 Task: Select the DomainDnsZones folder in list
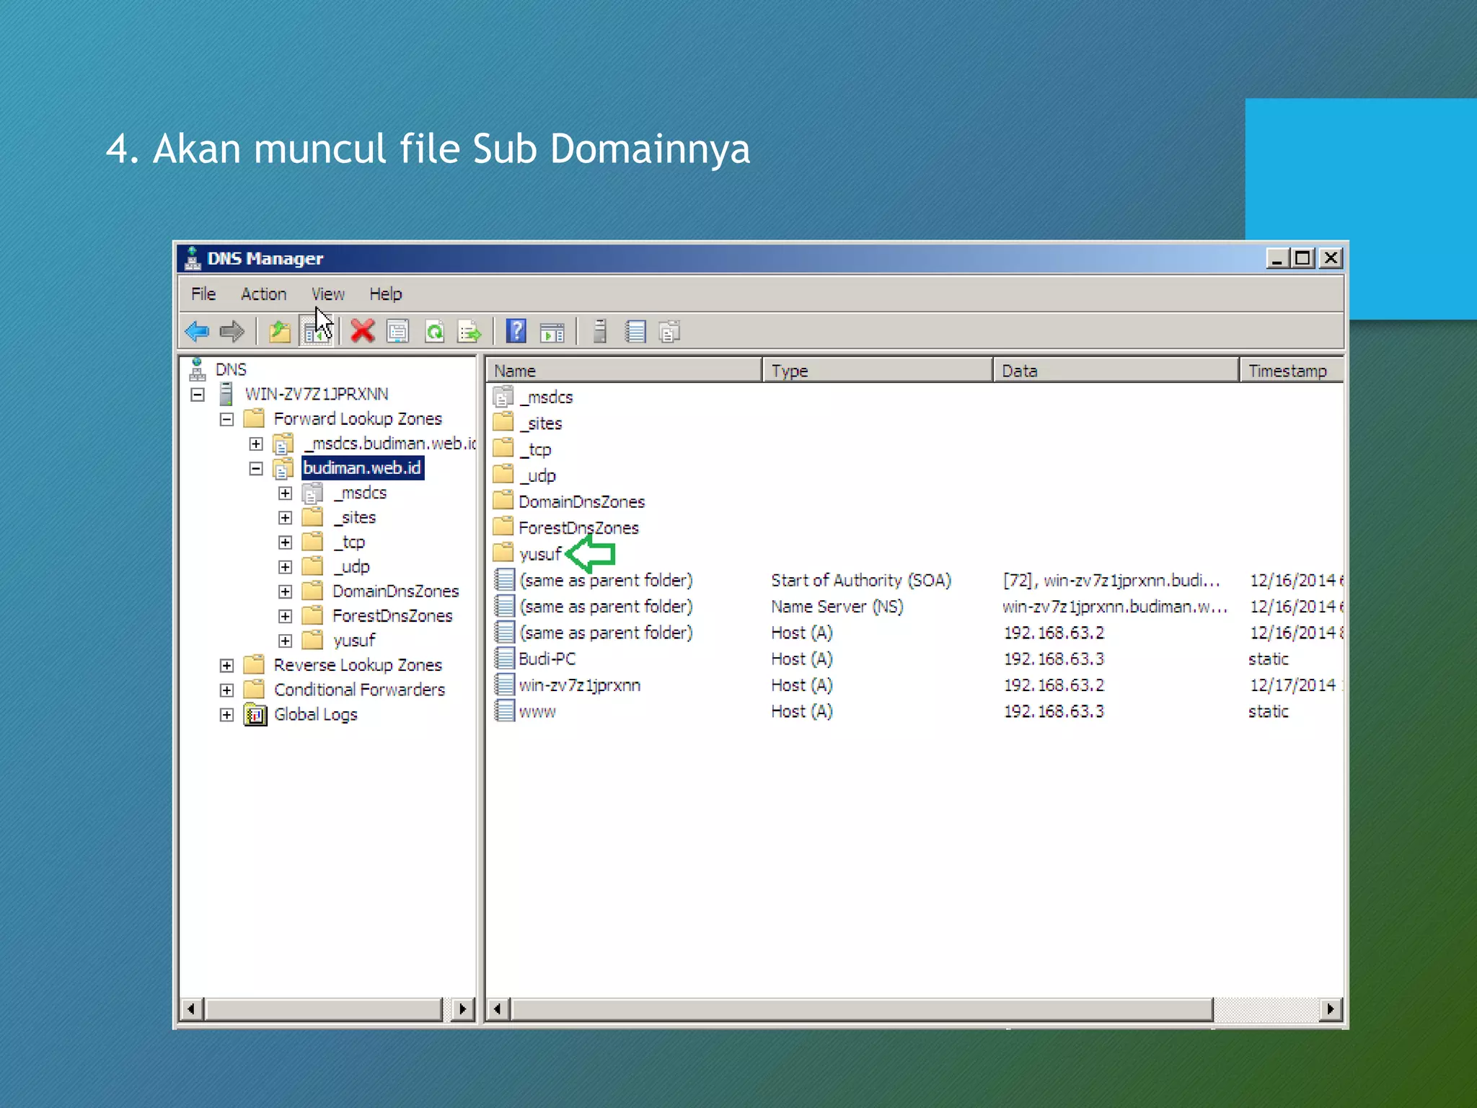coord(569,501)
